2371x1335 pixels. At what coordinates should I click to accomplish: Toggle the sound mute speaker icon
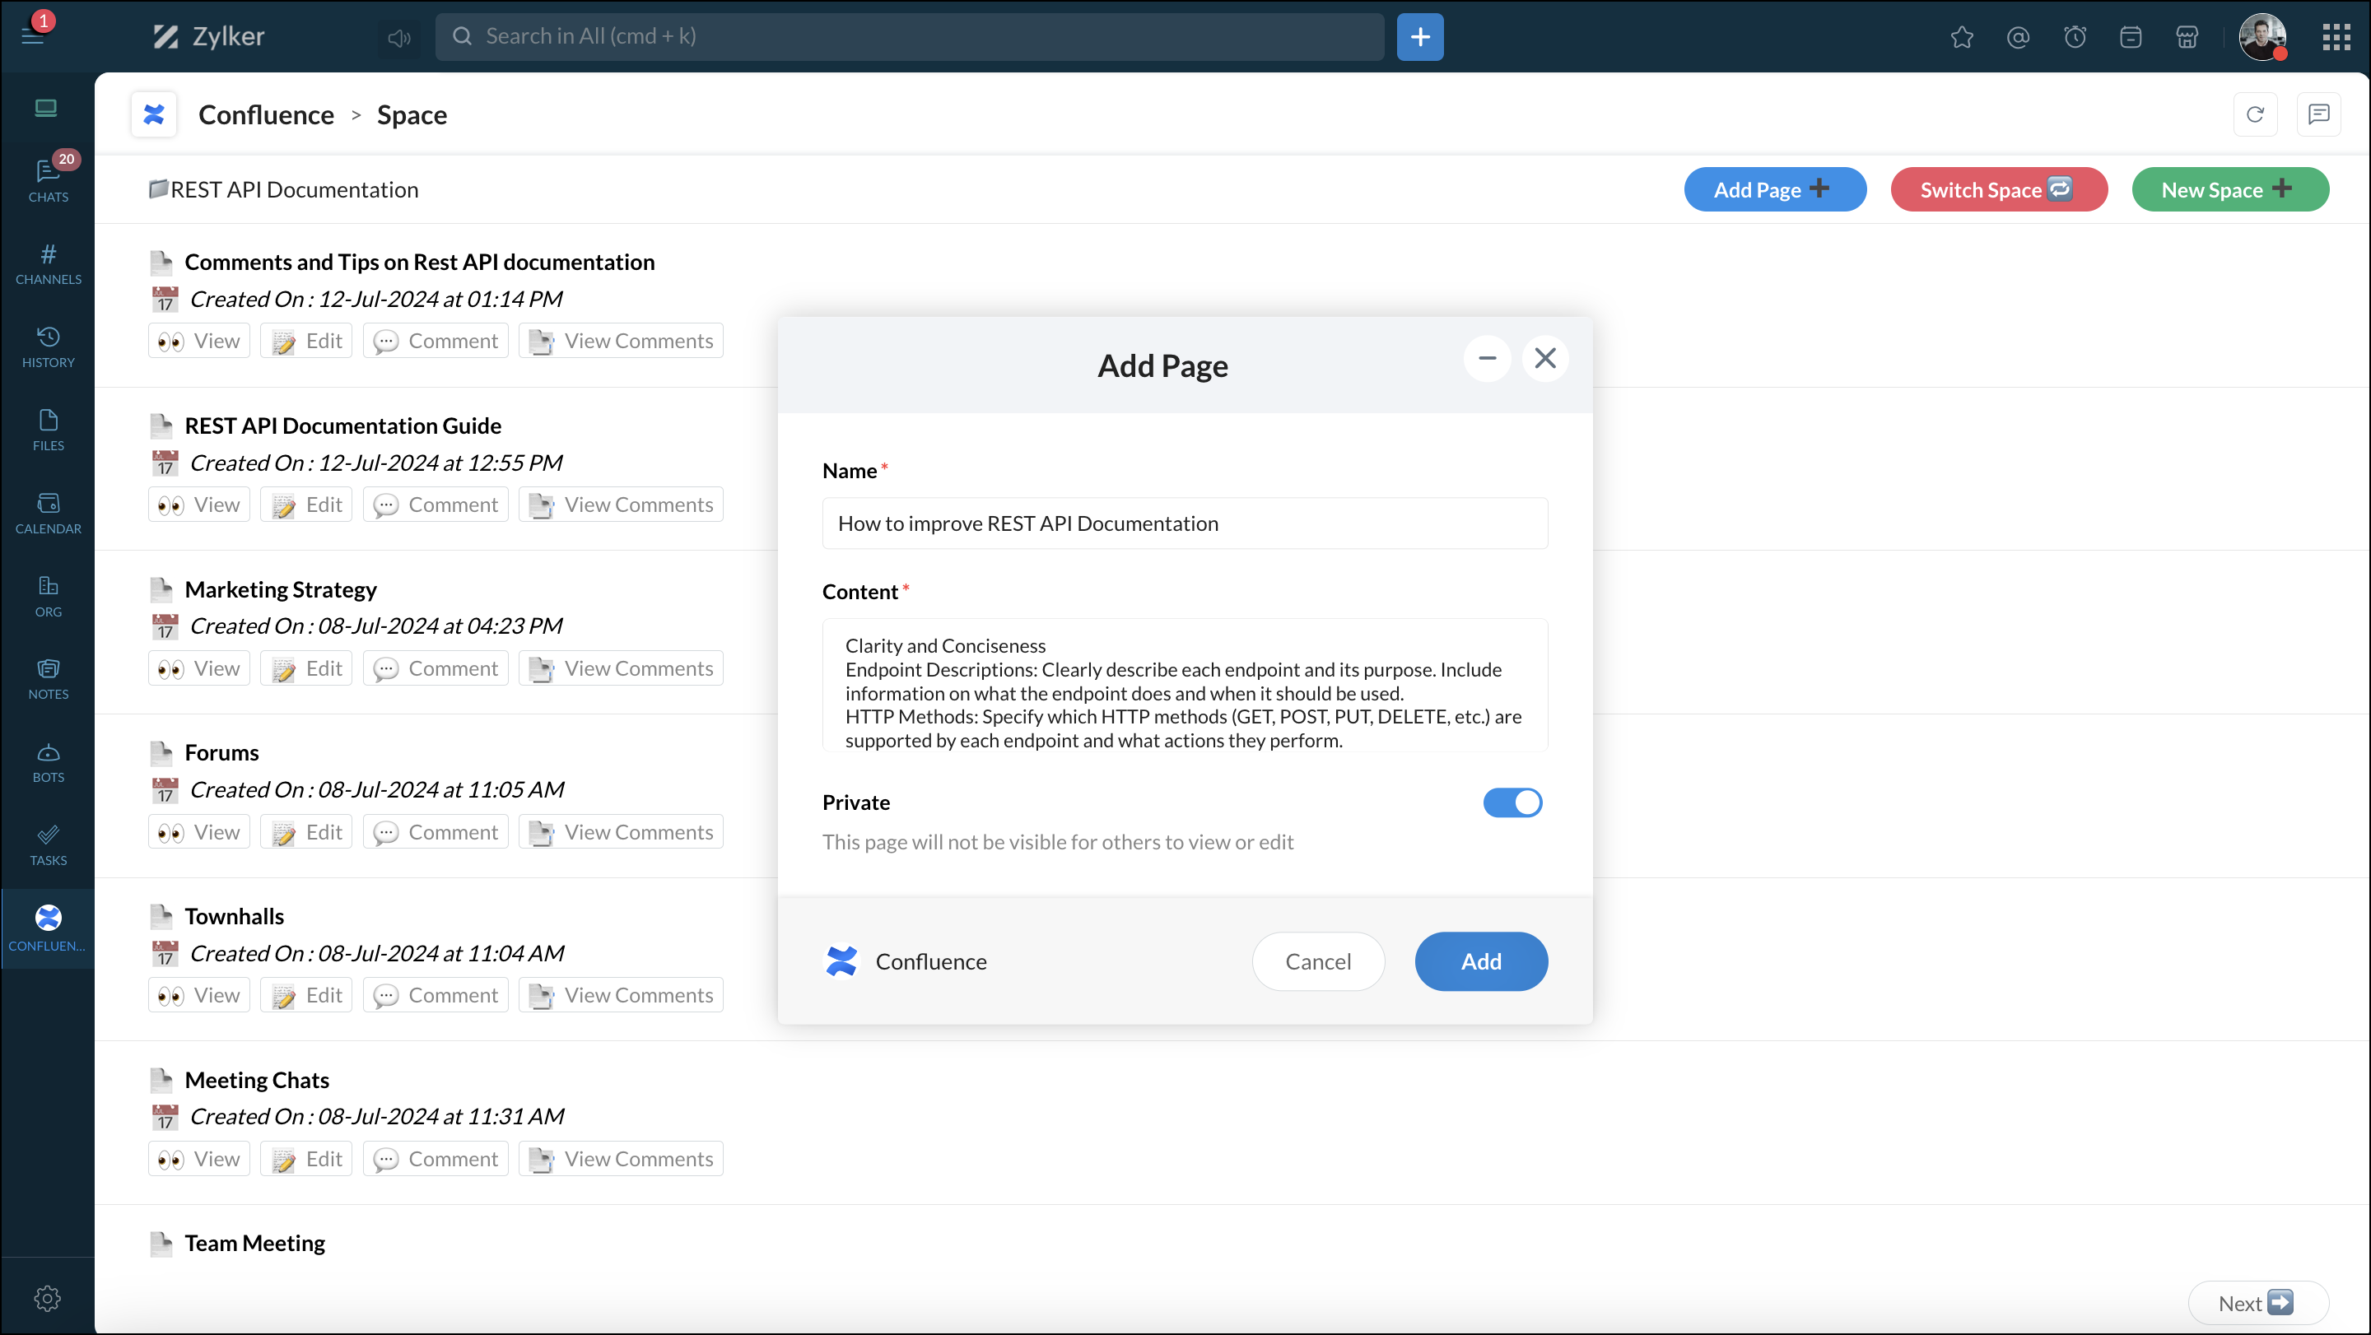pos(398,37)
